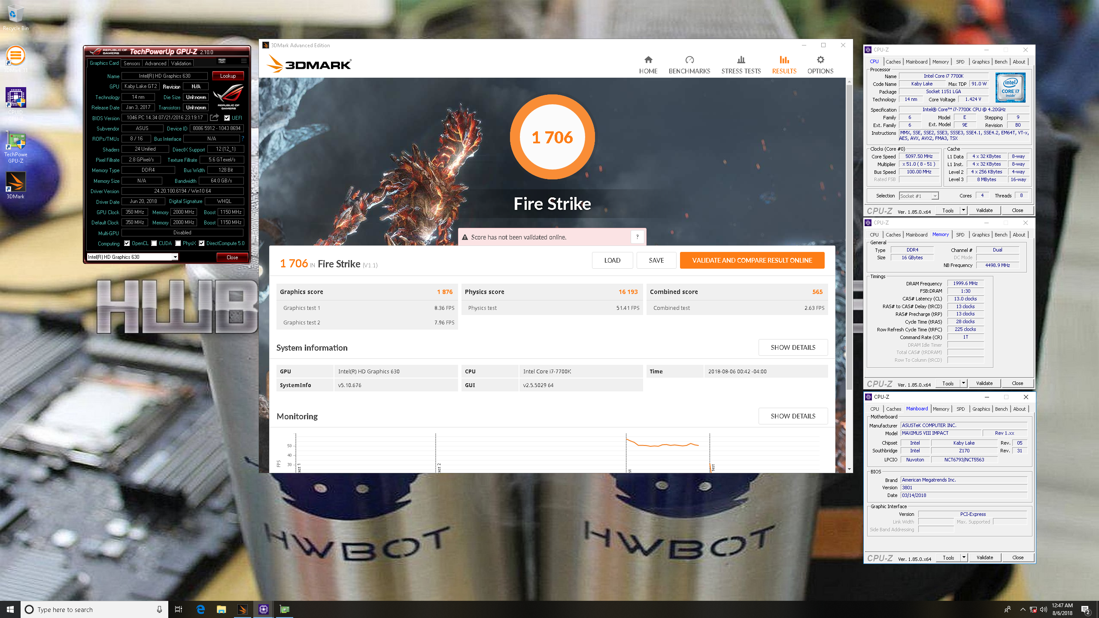This screenshot has height=618, width=1099.
Task: Open Bench tab in CPU-Z Mainboard window
Action: pos(1001,409)
